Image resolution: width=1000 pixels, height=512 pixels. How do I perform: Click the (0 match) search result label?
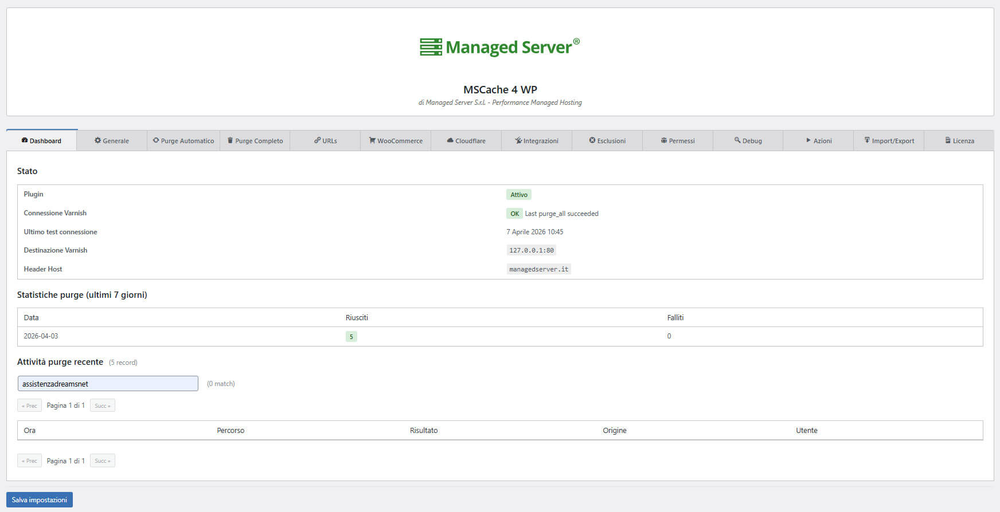click(x=221, y=384)
